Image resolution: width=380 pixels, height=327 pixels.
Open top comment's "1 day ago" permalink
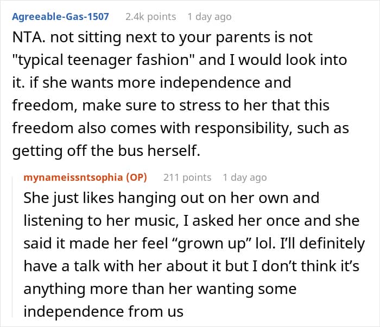210,17
